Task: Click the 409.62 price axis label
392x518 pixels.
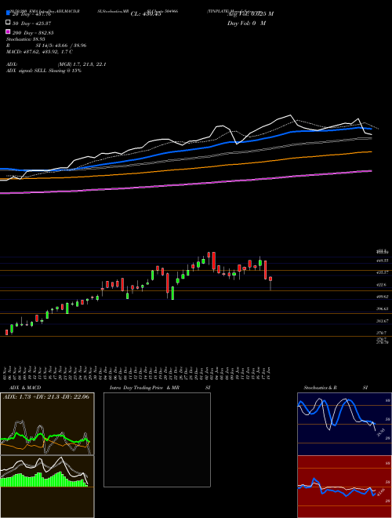Action: point(383,297)
